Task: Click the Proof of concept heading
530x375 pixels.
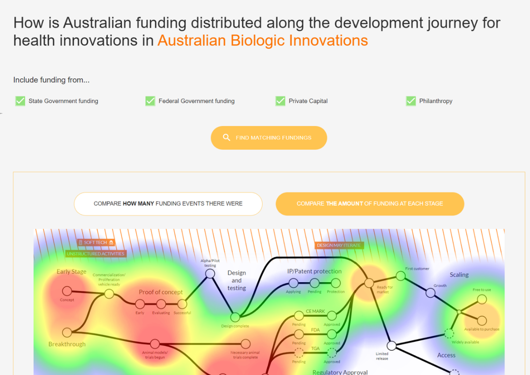Action: (x=160, y=292)
